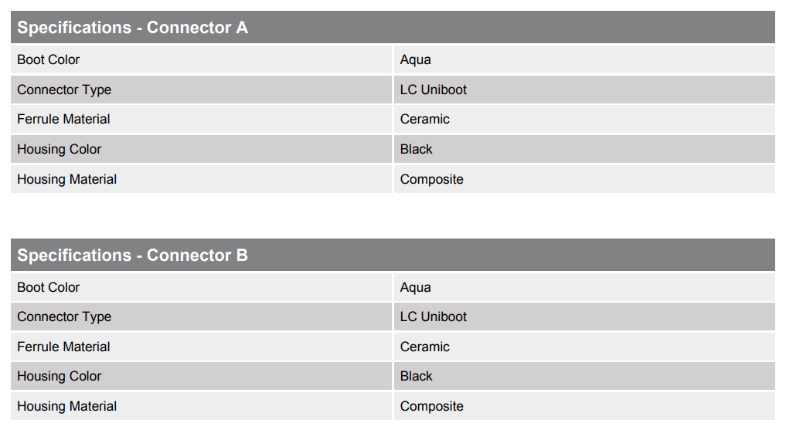Click Connector Type label under Connector A

click(x=64, y=90)
